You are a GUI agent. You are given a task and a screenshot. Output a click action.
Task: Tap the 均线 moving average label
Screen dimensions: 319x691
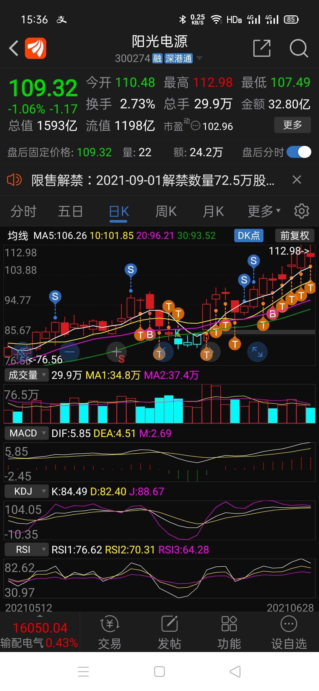18,236
